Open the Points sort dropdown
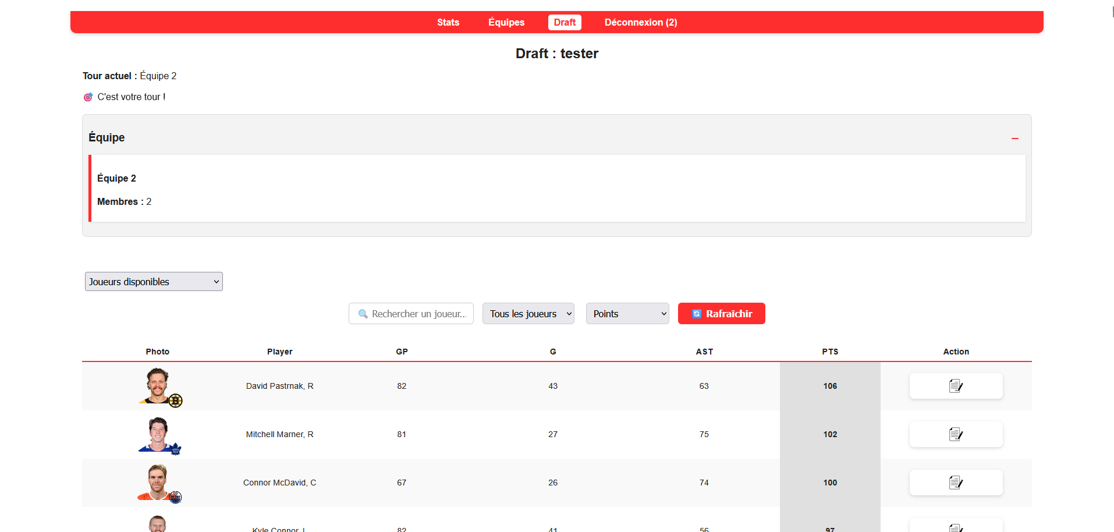1114x532 pixels. pyautogui.click(x=627, y=314)
